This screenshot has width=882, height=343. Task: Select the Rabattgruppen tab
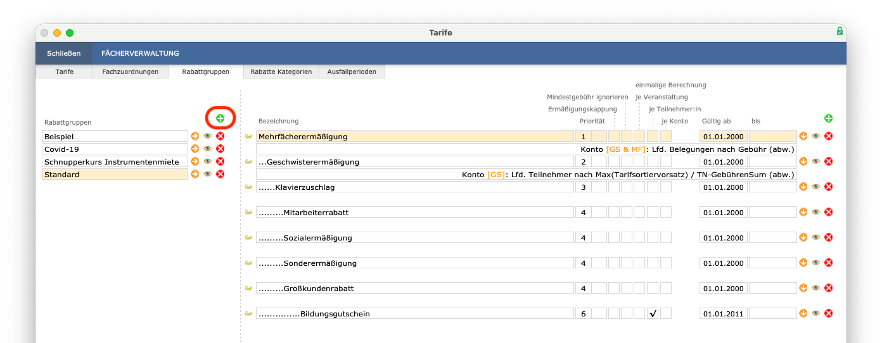coord(206,72)
